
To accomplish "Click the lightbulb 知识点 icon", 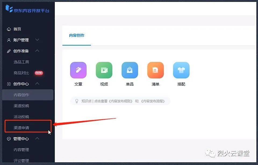I will click(77, 101).
